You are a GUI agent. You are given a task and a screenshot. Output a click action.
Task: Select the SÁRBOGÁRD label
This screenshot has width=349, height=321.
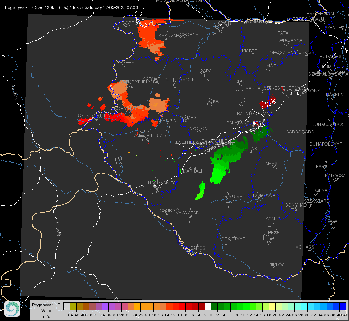(300, 132)
